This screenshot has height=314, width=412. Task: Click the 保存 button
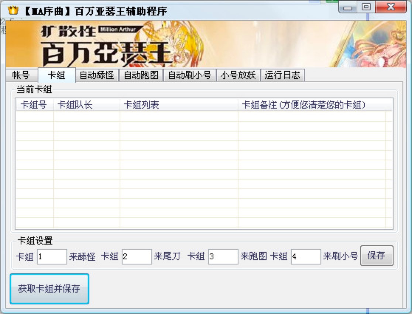pos(377,256)
